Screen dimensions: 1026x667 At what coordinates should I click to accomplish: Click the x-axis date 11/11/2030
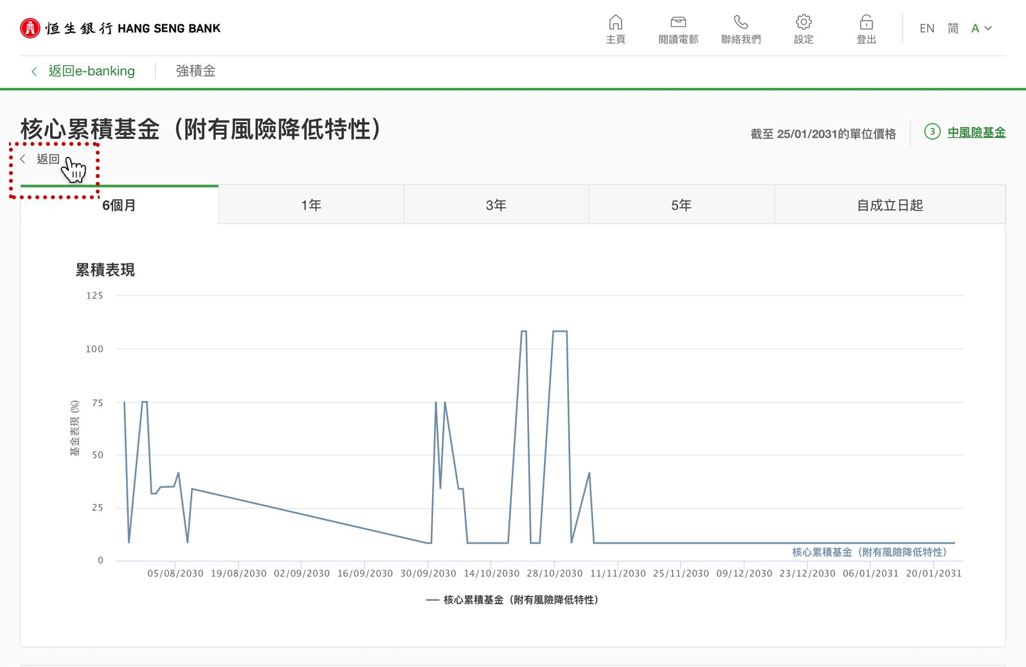point(618,573)
